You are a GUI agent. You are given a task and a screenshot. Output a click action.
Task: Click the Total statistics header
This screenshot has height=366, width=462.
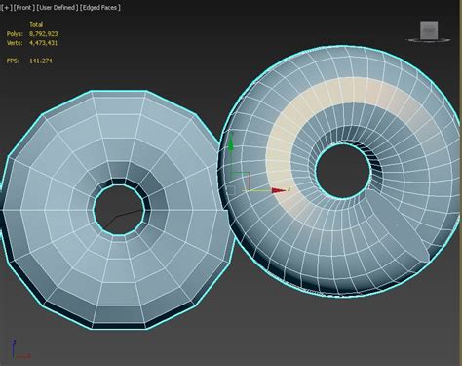point(36,24)
